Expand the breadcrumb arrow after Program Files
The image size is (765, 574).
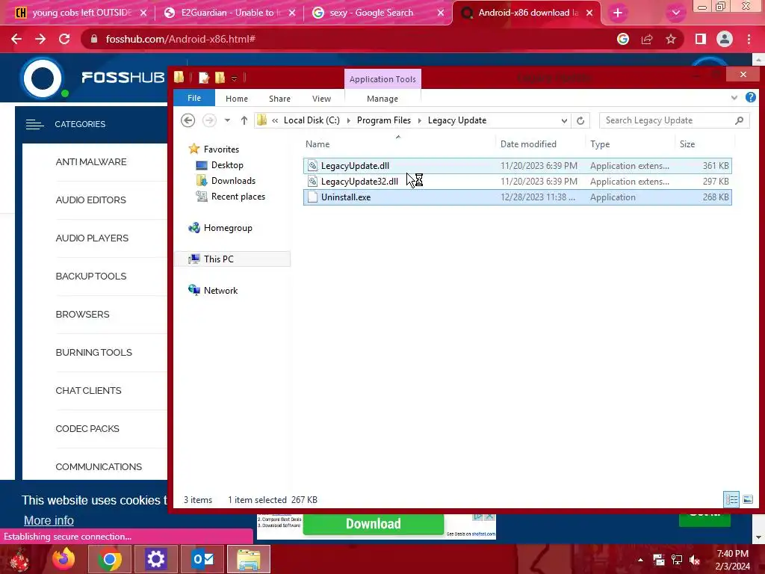420,120
